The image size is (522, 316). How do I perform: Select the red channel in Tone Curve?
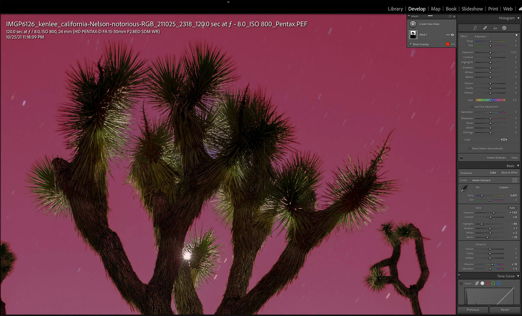[488, 283]
